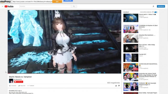Open the Fallout 76 video thumbnail

pyautogui.click(x=131, y=18)
